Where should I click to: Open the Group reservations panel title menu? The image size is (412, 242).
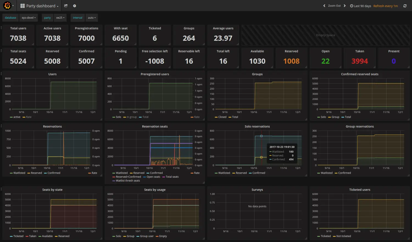[x=360, y=126]
